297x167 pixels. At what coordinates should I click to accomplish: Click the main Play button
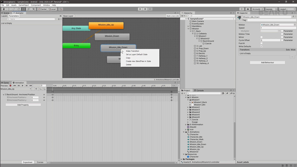point(140,9)
